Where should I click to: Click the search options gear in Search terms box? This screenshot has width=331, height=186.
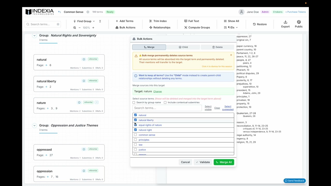click(58, 24)
